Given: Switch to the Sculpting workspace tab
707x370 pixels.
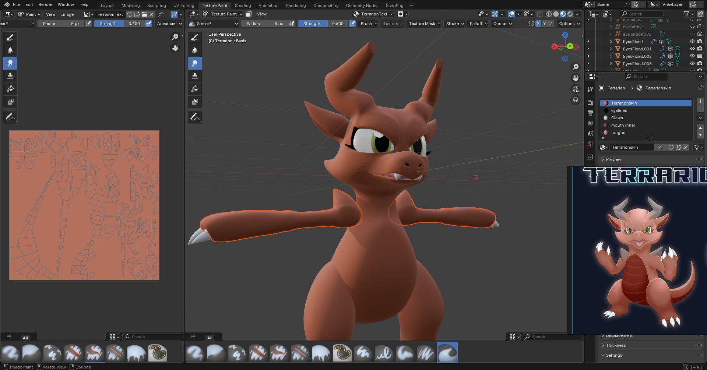Looking at the screenshot, I should (156, 6).
